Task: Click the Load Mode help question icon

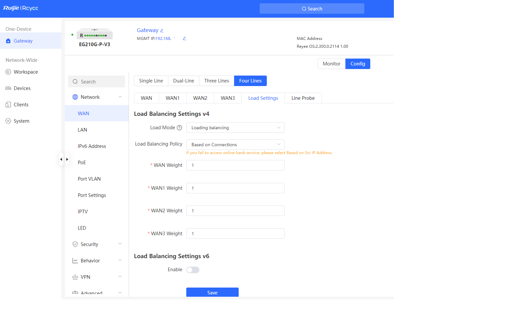Action: (179, 128)
